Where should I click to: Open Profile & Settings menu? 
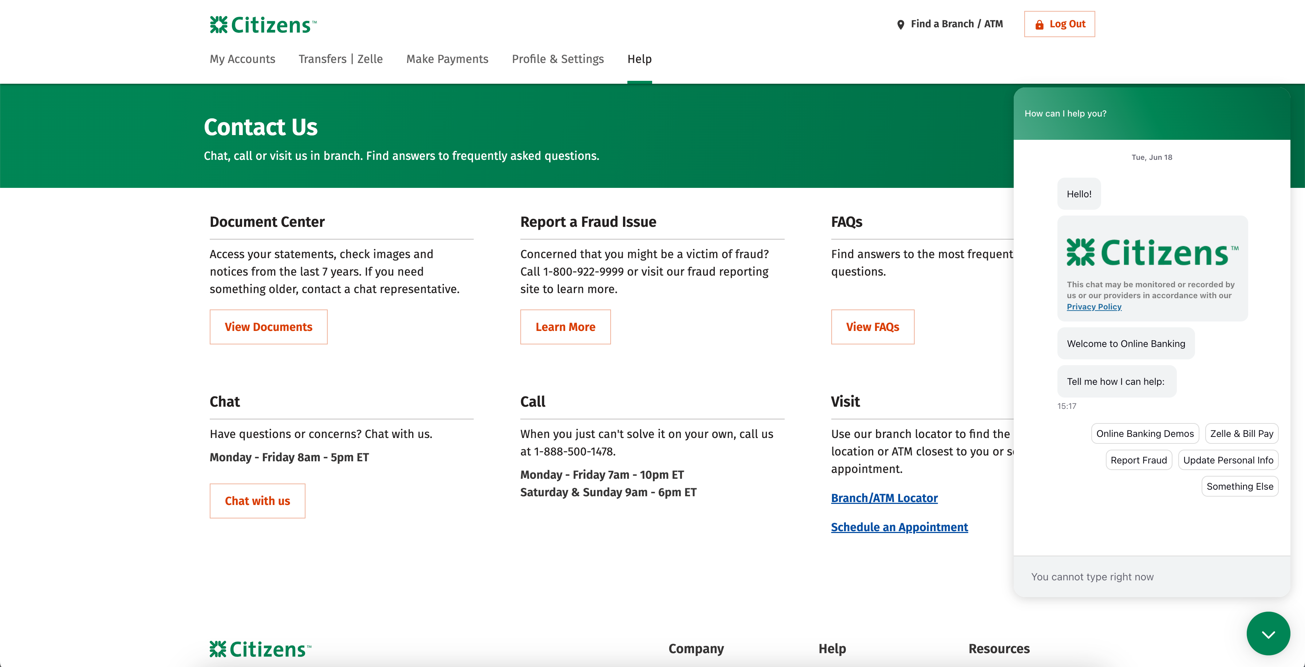pyautogui.click(x=557, y=59)
